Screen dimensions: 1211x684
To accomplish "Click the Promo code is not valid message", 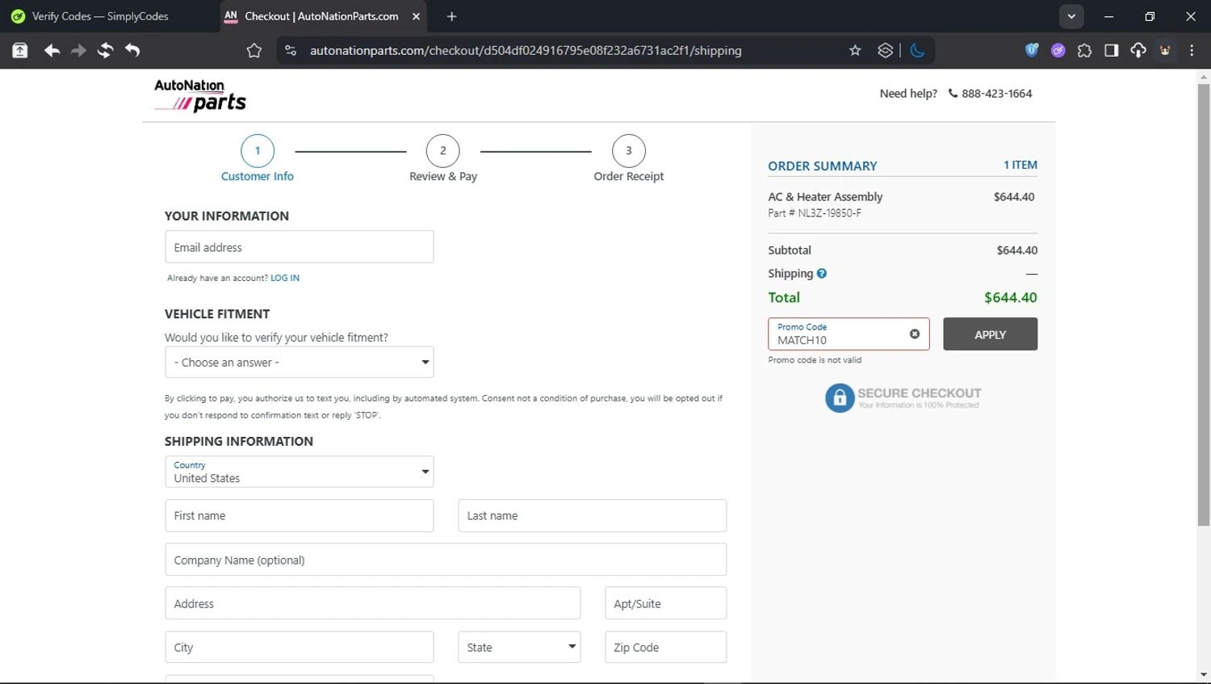I will click(x=815, y=360).
